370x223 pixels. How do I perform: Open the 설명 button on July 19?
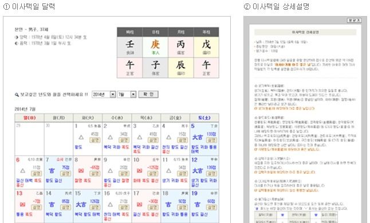point(211,207)
